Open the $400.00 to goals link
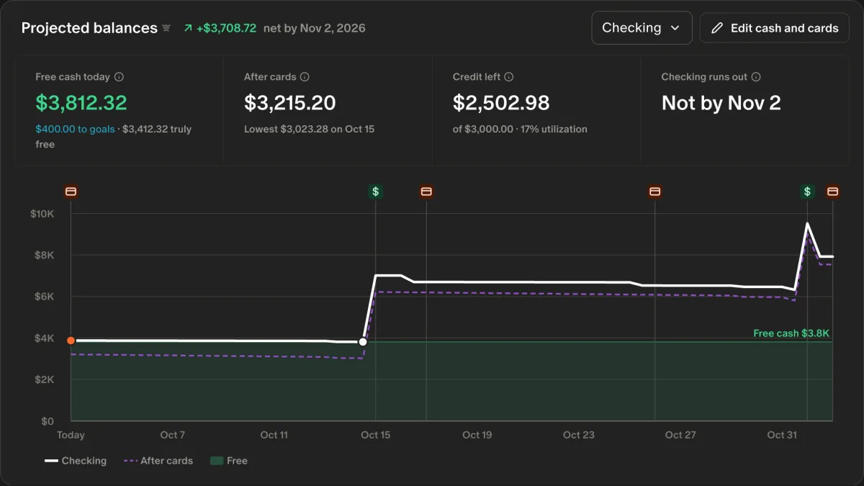Image resolution: width=864 pixels, height=486 pixels. tap(75, 129)
